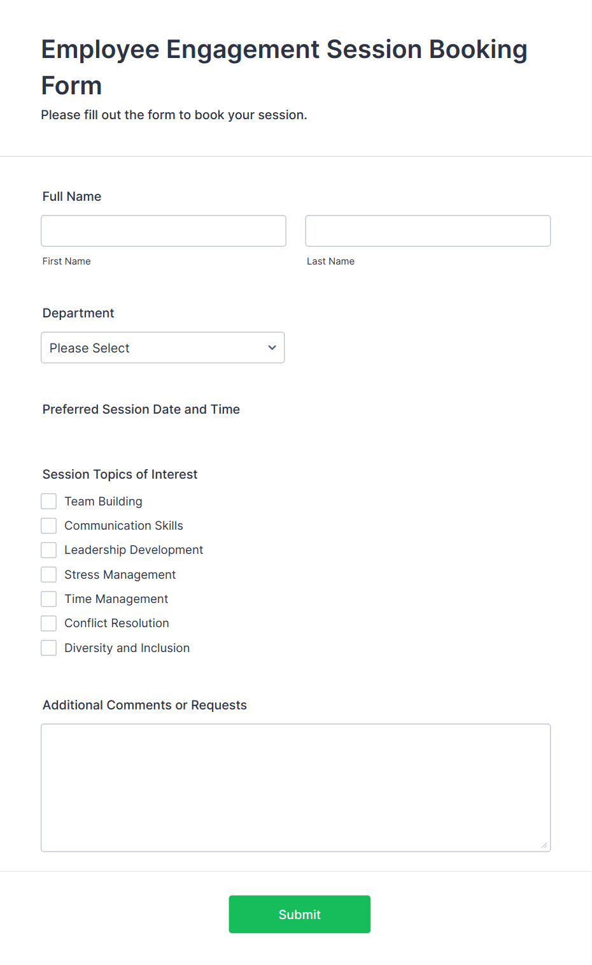Click the Team Building label text

coord(103,502)
